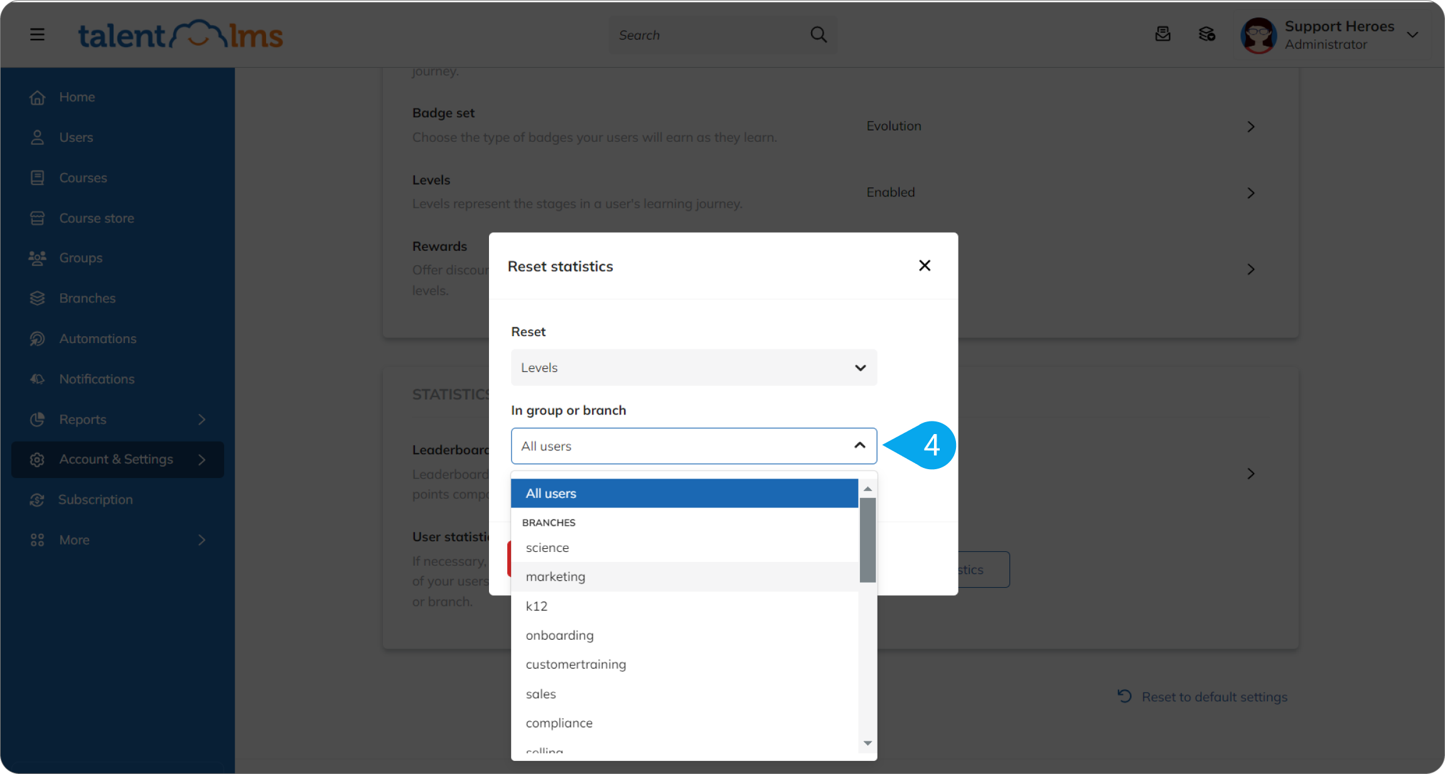Click the scrollbar up arrow in list
1445x774 pixels.
(x=868, y=488)
